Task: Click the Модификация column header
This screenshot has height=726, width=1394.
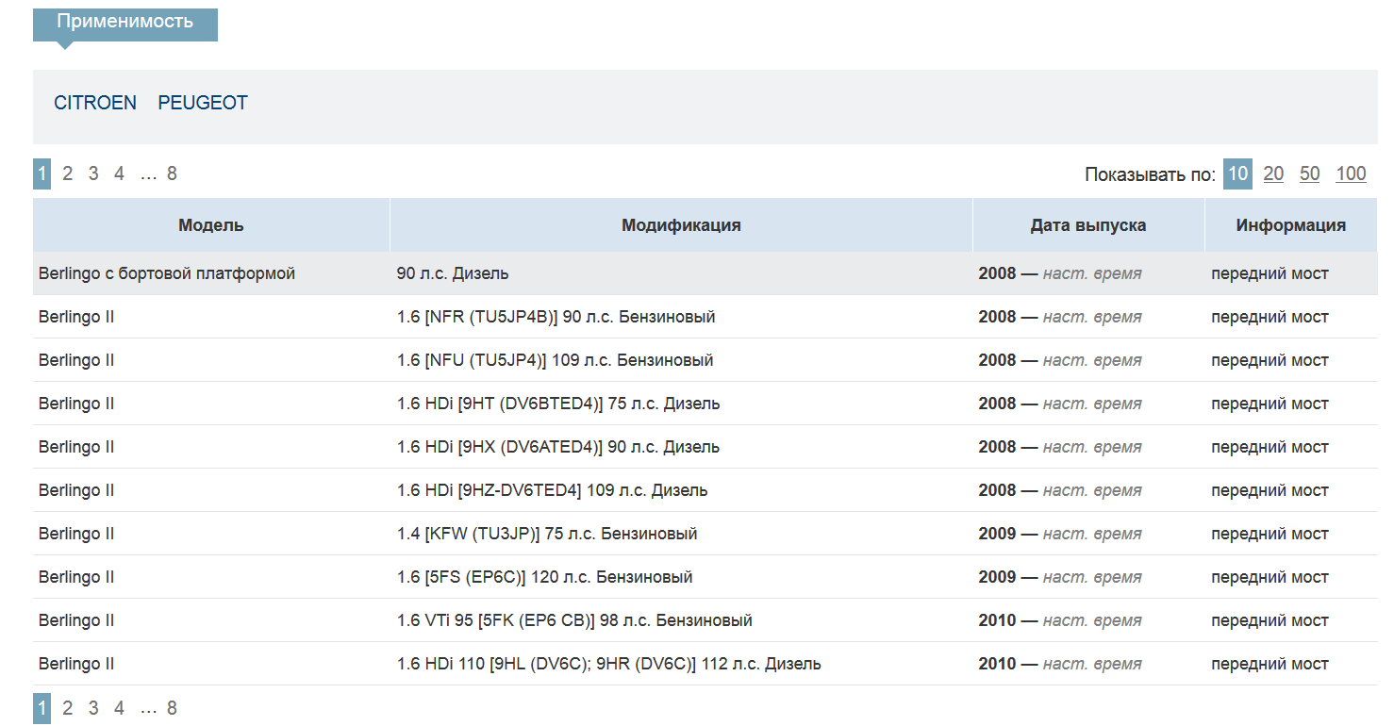Action: (681, 225)
